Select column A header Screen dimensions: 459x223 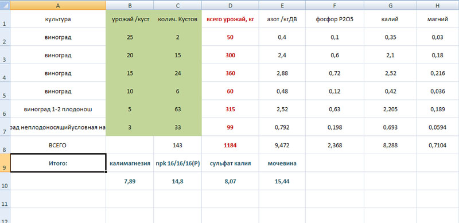[58, 5]
